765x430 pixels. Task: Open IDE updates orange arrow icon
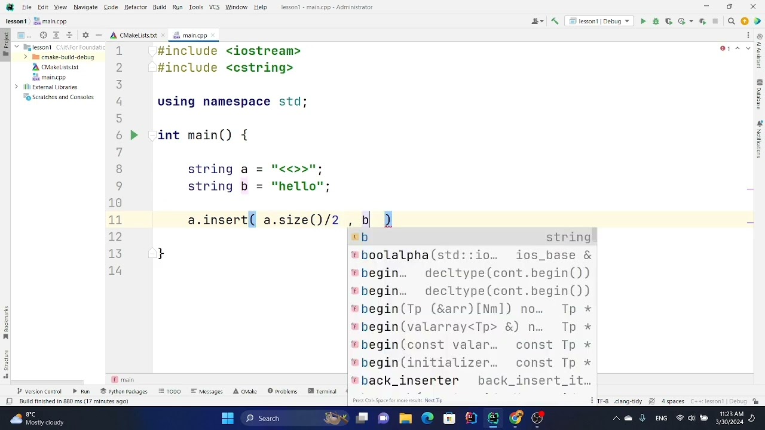(x=745, y=21)
